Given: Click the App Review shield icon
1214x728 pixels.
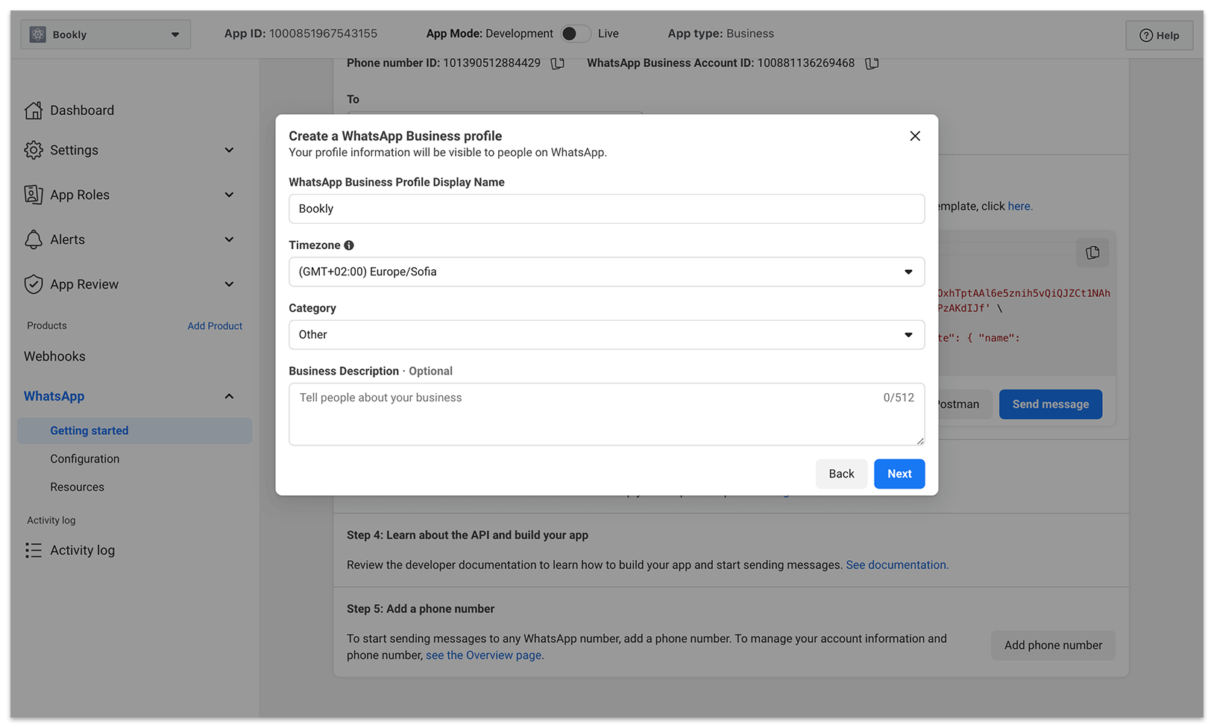Looking at the screenshot, I should (x=33, y=284).
